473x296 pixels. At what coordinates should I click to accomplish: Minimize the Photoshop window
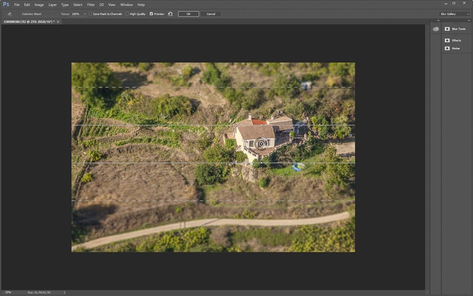446,3
